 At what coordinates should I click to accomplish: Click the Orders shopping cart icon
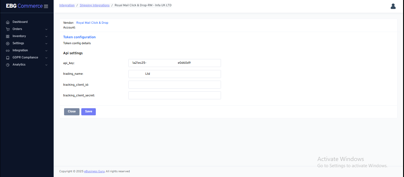pyautogui.click(x=8, y=29)
